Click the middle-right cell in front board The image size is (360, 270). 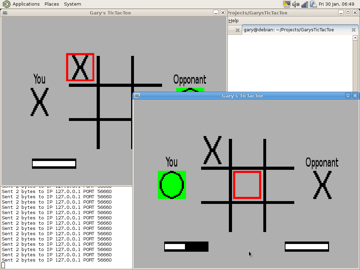280,185
